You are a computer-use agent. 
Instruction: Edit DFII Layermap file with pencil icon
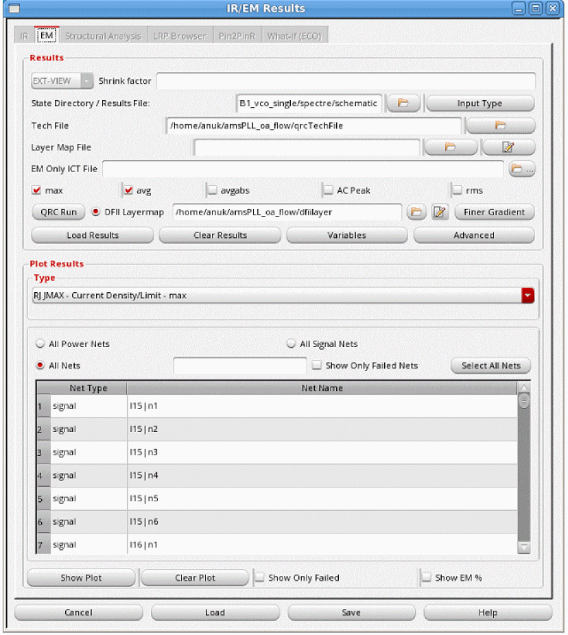(x=440, y=213)
